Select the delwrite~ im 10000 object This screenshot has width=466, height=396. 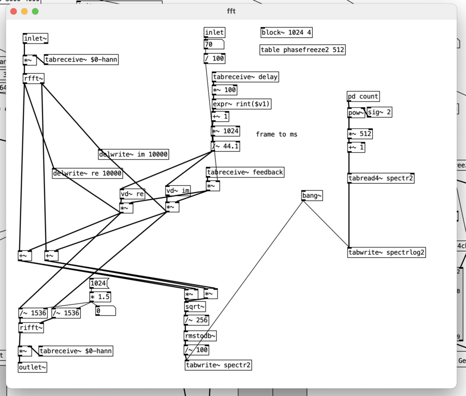pos(134,154)
